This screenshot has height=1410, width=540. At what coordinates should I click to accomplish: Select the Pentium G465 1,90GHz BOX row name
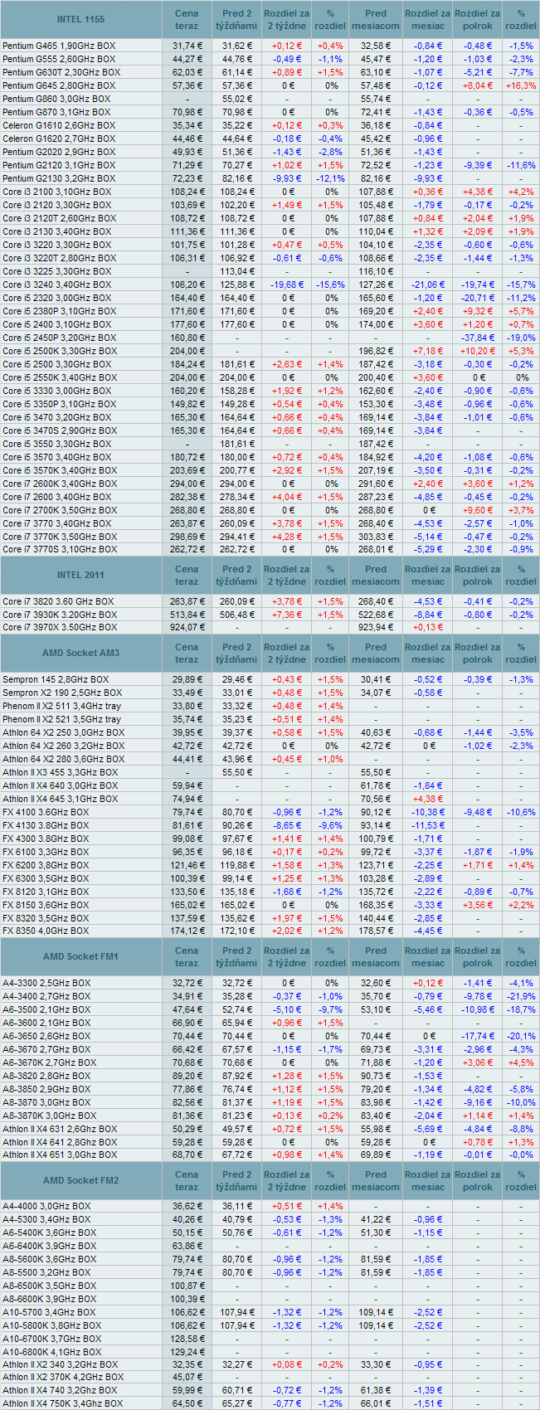59,46
